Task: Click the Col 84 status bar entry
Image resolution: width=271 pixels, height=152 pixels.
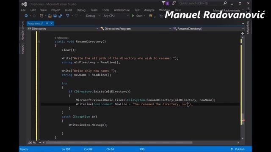Action: click(88, 149)
